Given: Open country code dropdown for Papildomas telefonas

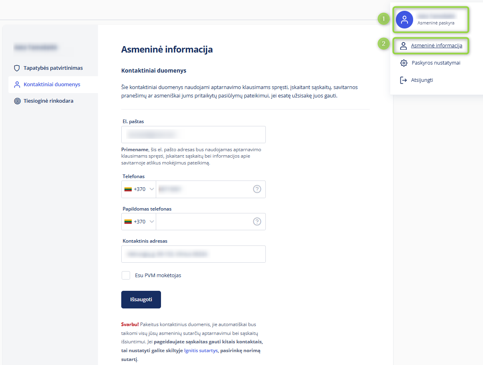Looking at the screenshot, I should [139, 221].
